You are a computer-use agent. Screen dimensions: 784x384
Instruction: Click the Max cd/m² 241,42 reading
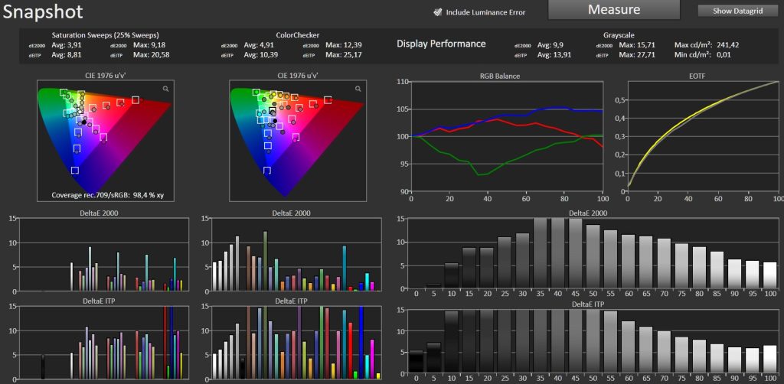tap(707, 45)
